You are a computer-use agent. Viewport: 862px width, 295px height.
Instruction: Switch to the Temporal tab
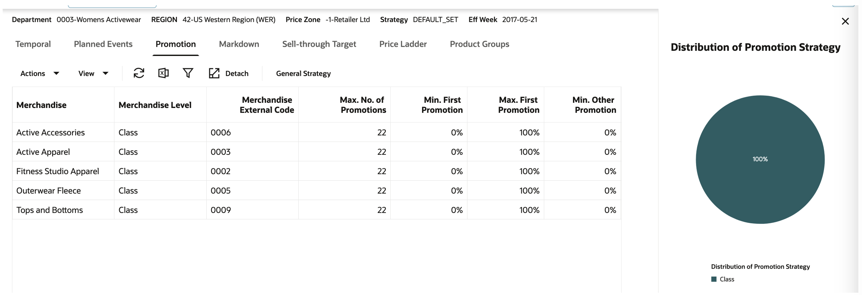(33, 44)
